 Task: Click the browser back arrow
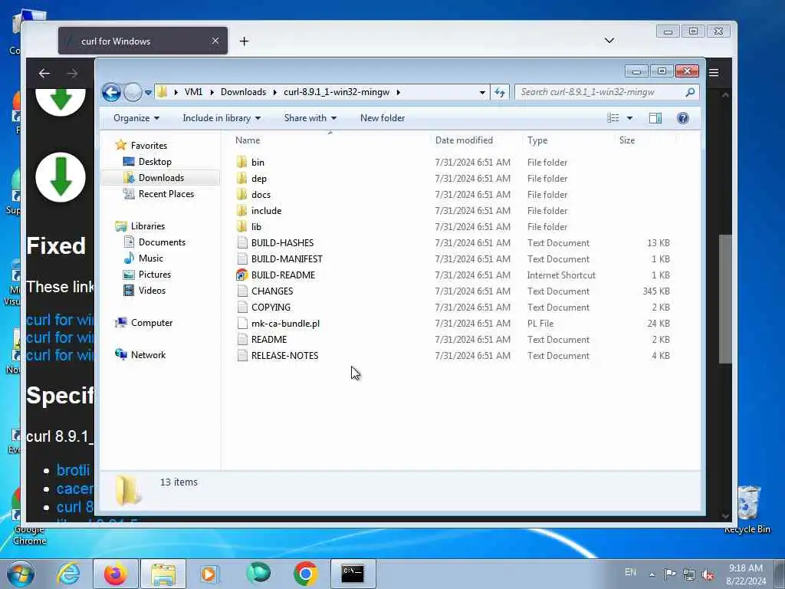44,74
